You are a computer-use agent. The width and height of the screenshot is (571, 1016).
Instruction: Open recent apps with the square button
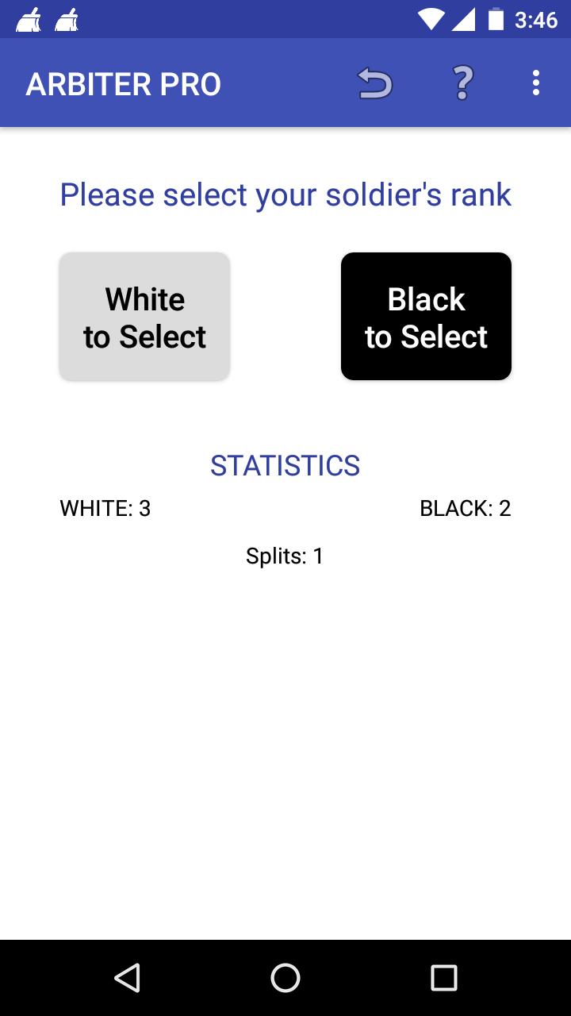[444, 978]
